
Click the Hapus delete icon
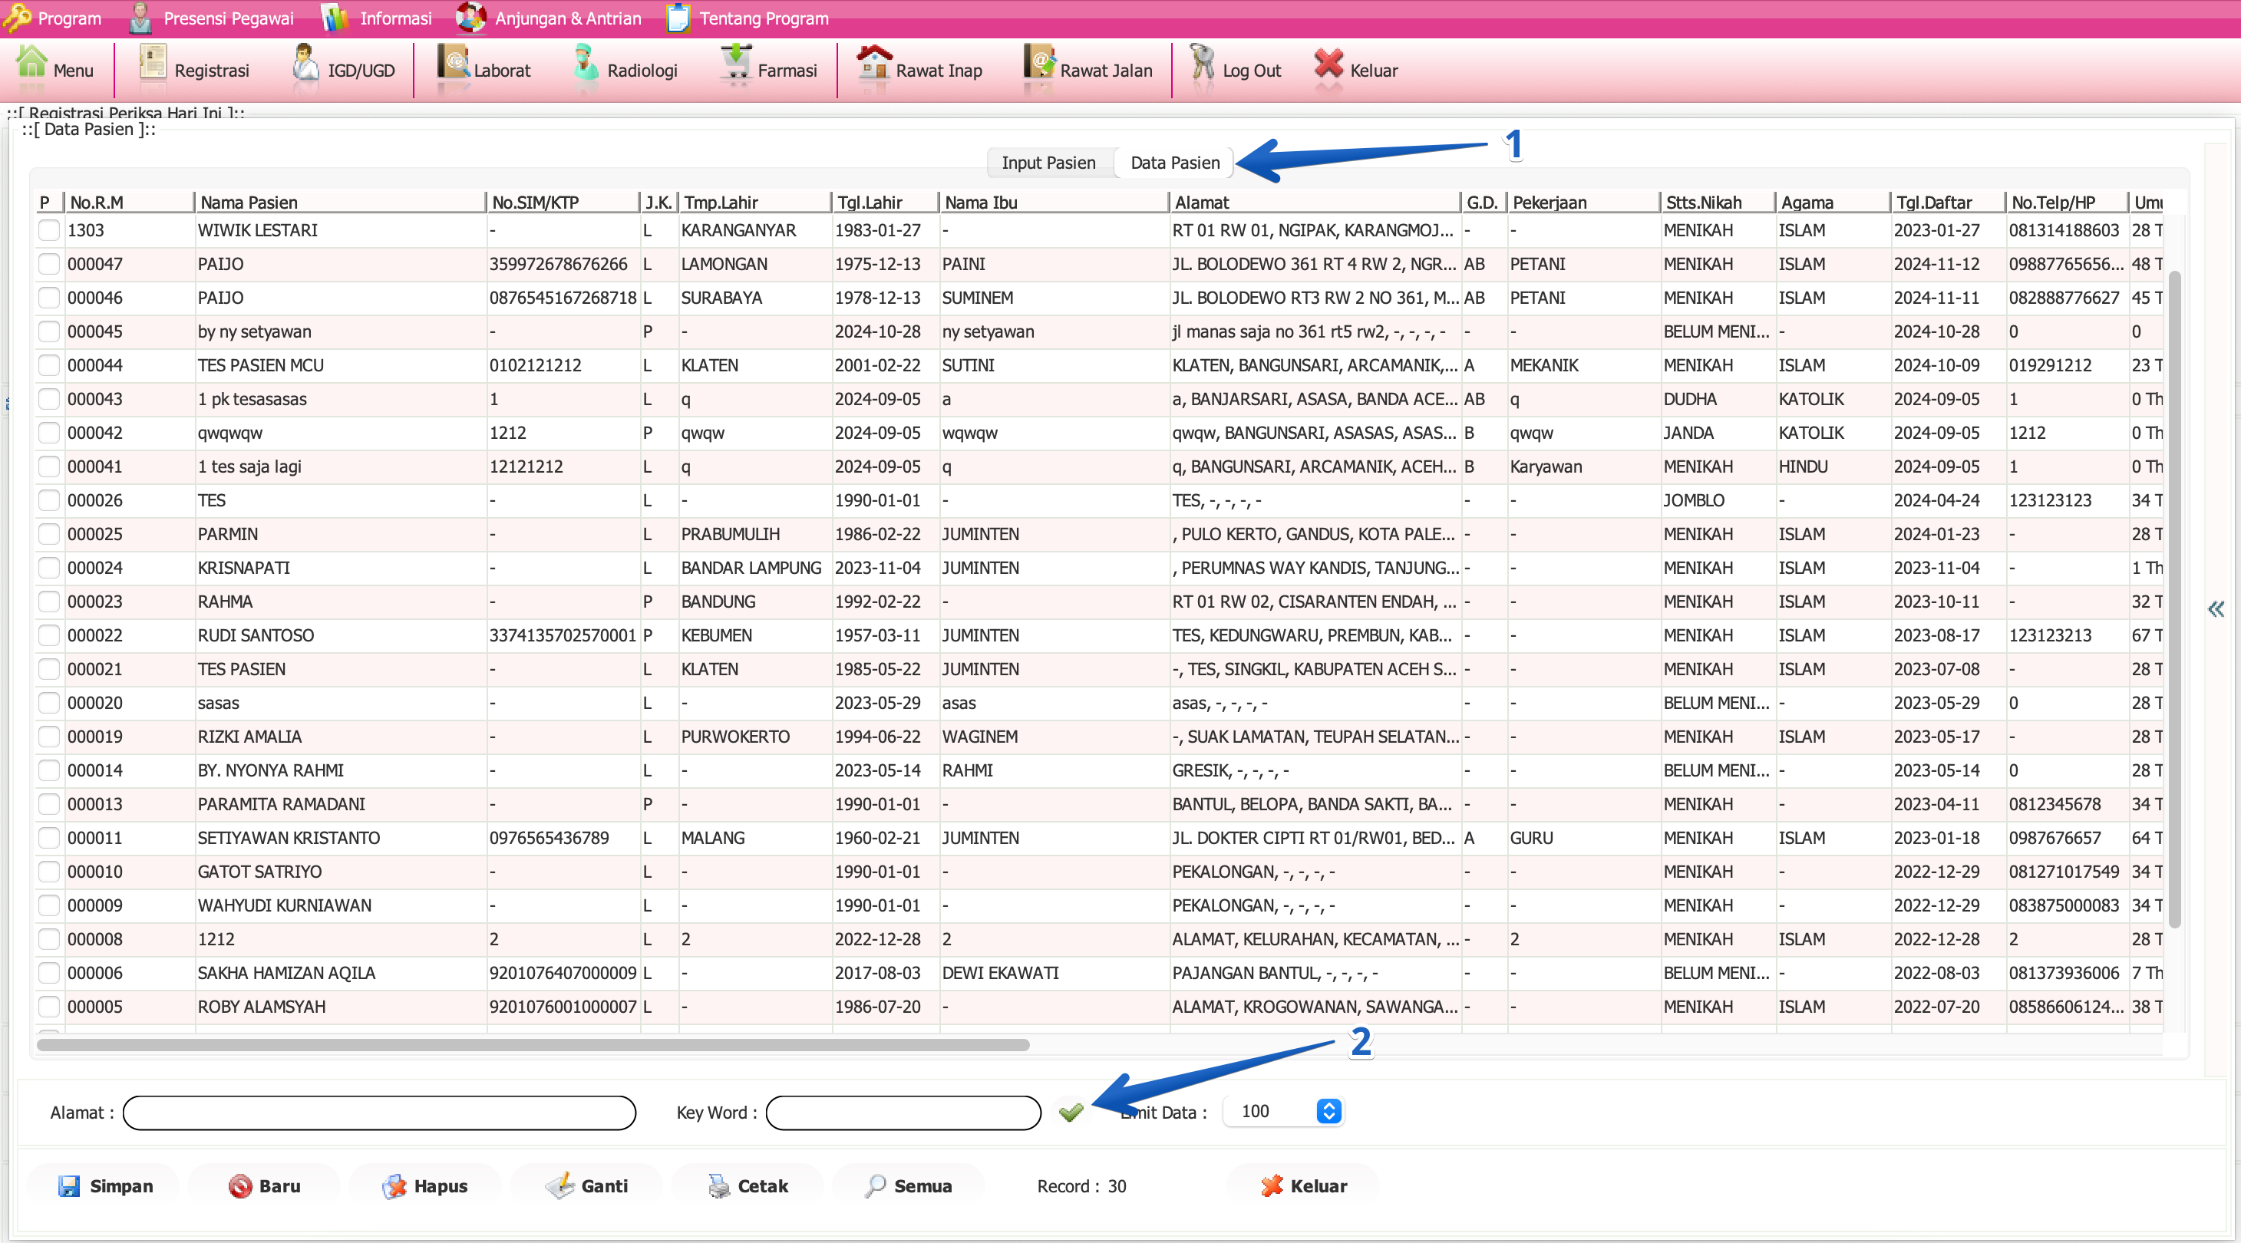coord(394,1185)
